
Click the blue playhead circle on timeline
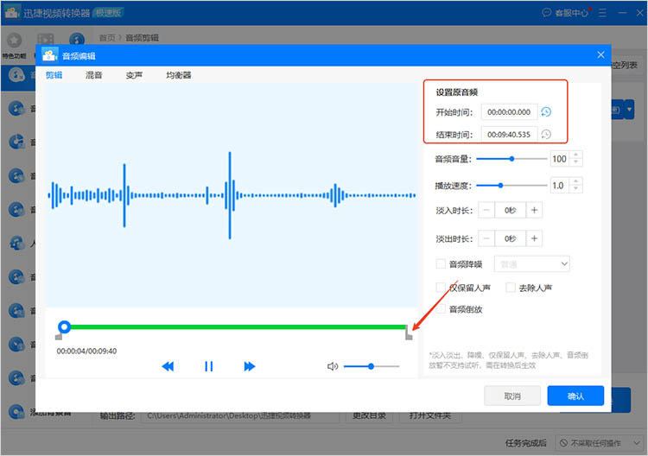click(x=64, y=327)
